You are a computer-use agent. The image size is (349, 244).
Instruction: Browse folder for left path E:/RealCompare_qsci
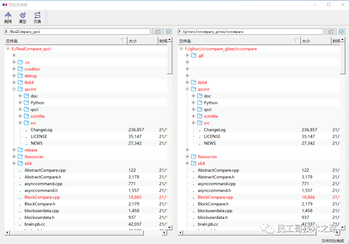click(x=158, y=32)
